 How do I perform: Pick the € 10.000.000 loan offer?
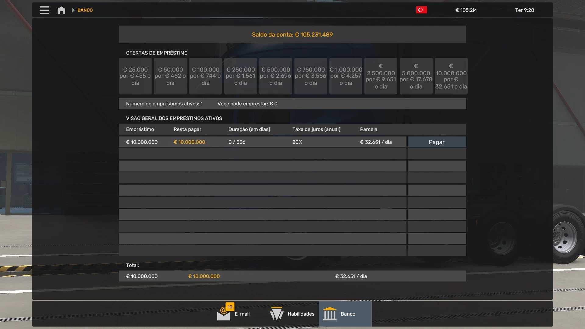click(x=451, y=76)
